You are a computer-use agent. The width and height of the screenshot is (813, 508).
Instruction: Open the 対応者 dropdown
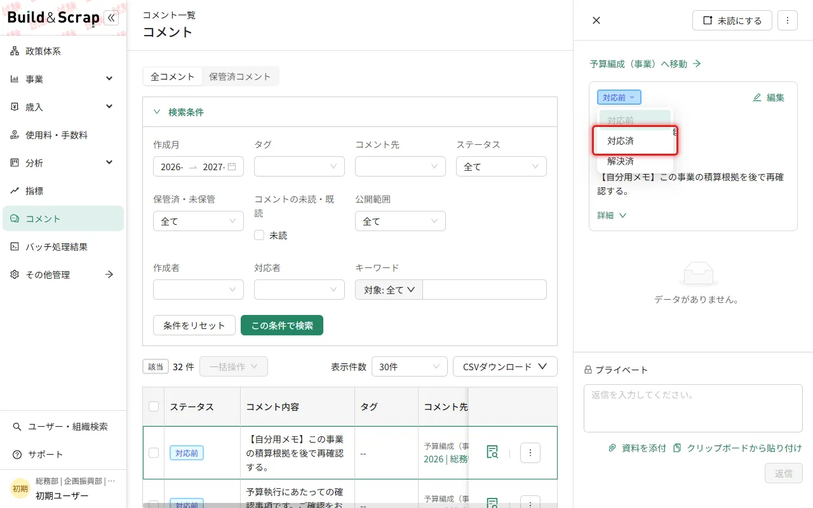(299, 290)
